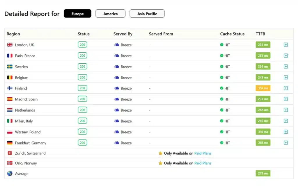The width and height of the screenshot is (298, 186).
Task: Expand details for Madrid, Spain row
Action: pos(286,99)
